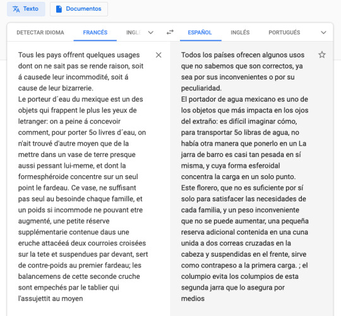Expand the target language dropdown arrow
The height and width of the screenshot is (316, 341).
[x=323, y=33]
